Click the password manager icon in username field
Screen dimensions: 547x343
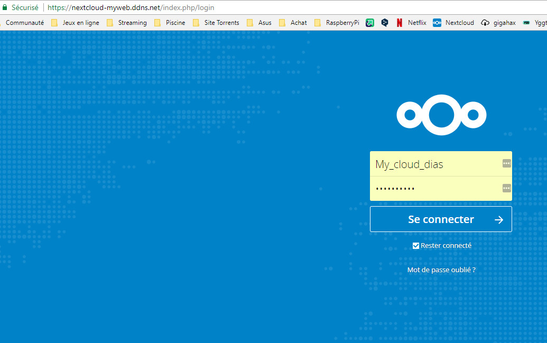506,163
